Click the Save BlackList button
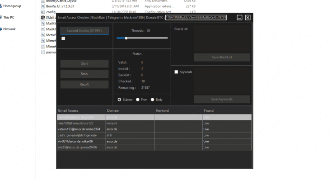The image size is (332, 181). 222,57
